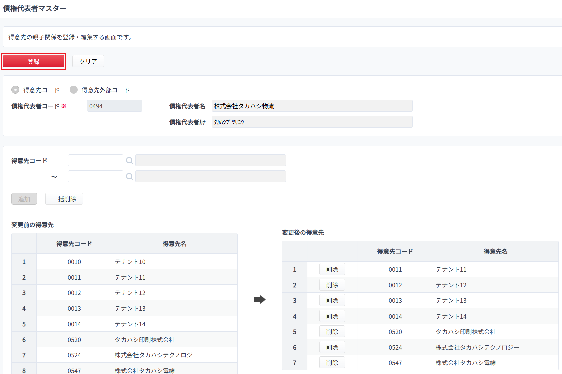The width and height of the screenshot is (562, 374).
Task: Select テナント10 in 変更前 table
Action: pyautogui.click(x=175, y=262)
